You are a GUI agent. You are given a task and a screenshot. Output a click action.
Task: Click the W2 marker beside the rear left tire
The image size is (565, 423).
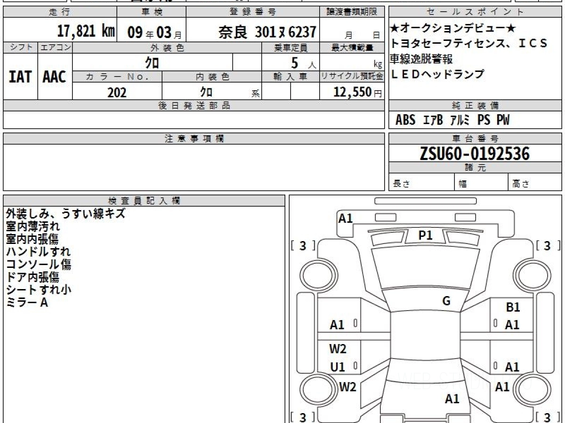coord(347,387)
